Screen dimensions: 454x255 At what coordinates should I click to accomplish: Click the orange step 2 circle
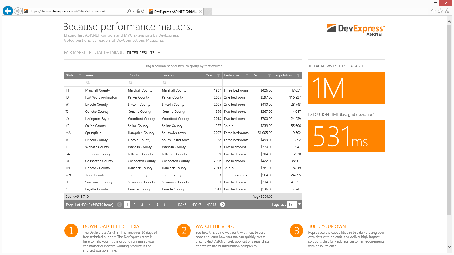pos(184,231)
